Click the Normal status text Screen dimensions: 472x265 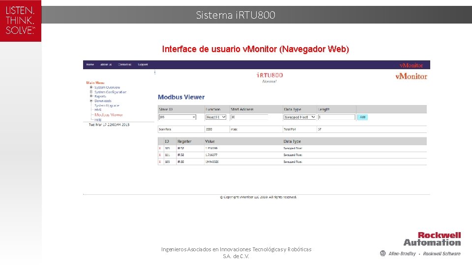click(x=269, y=81)
